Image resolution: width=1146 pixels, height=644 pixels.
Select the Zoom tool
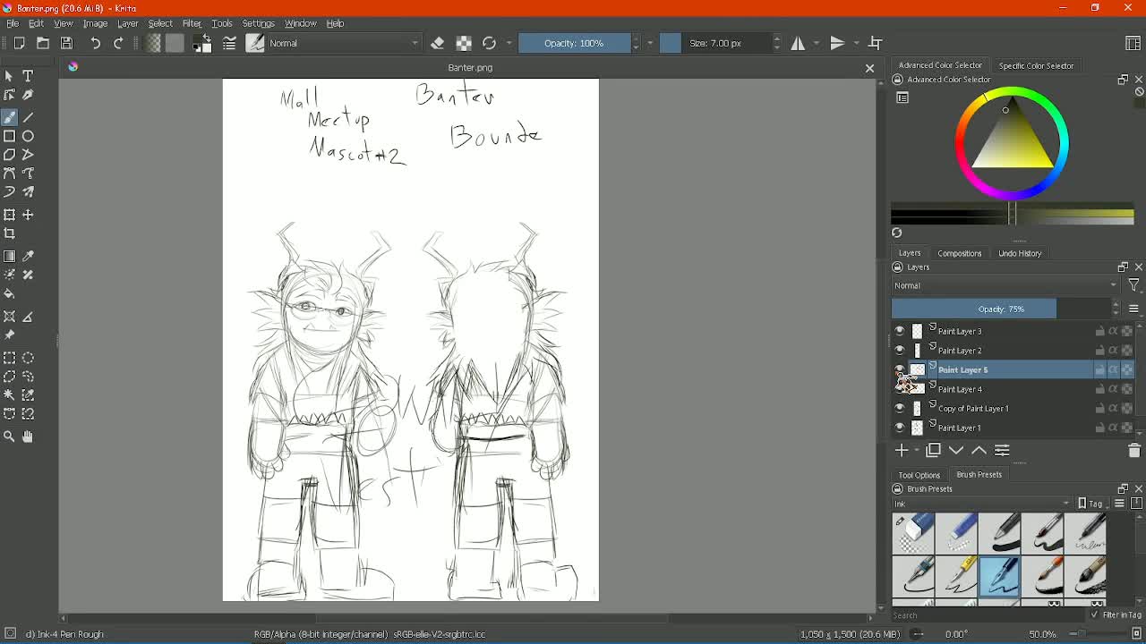[x=9, y=436]
